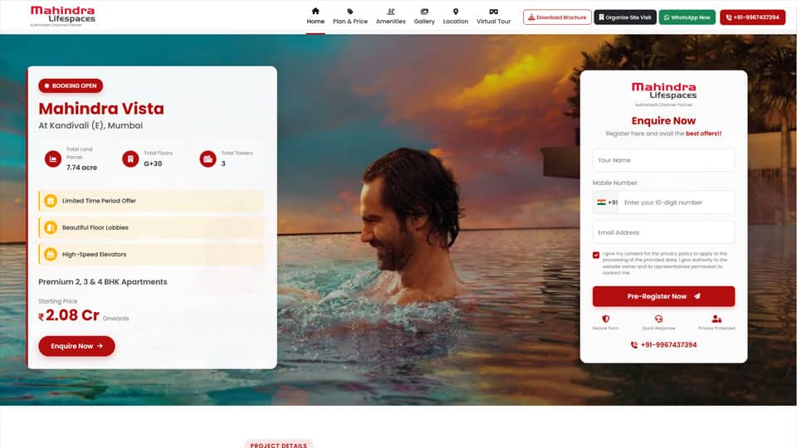Click the Download Brochure button
797x448 pixels.
point(557,17)
